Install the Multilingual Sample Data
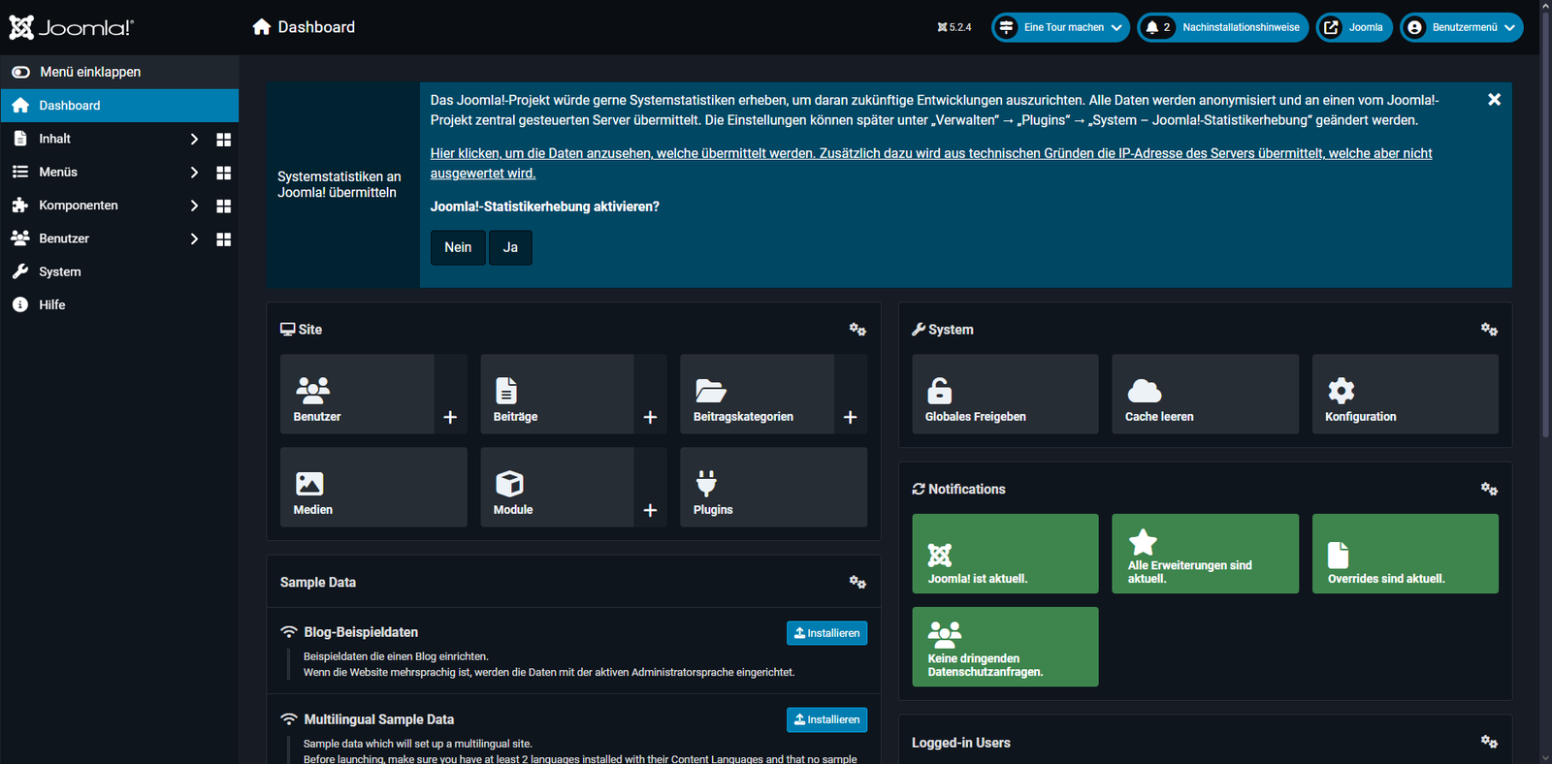1552x764 pixels. [826, 719]
